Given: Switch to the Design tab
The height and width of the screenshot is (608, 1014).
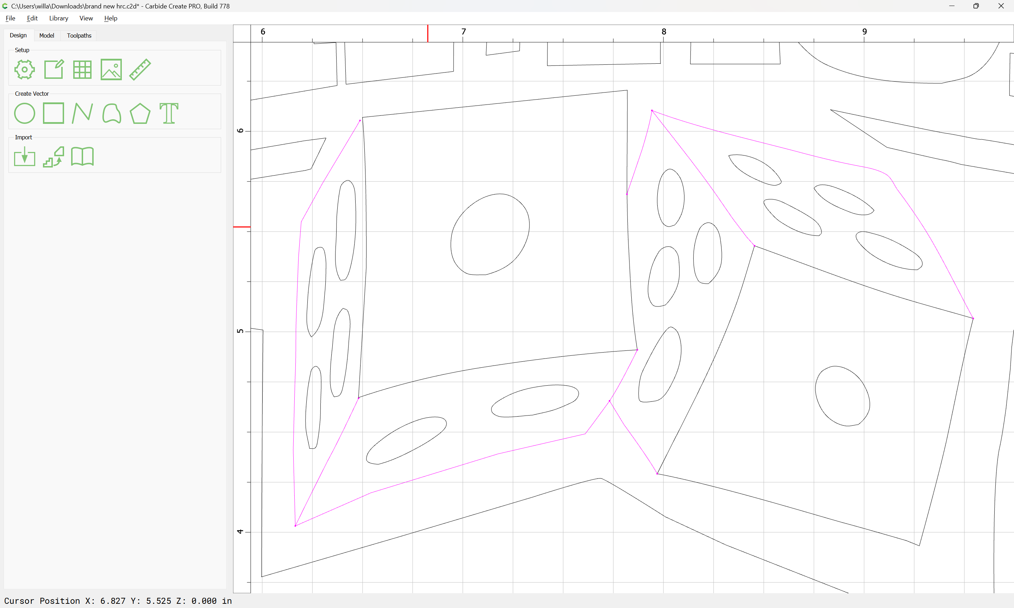Looking at the screenshot, I should (x=18, y=36).
